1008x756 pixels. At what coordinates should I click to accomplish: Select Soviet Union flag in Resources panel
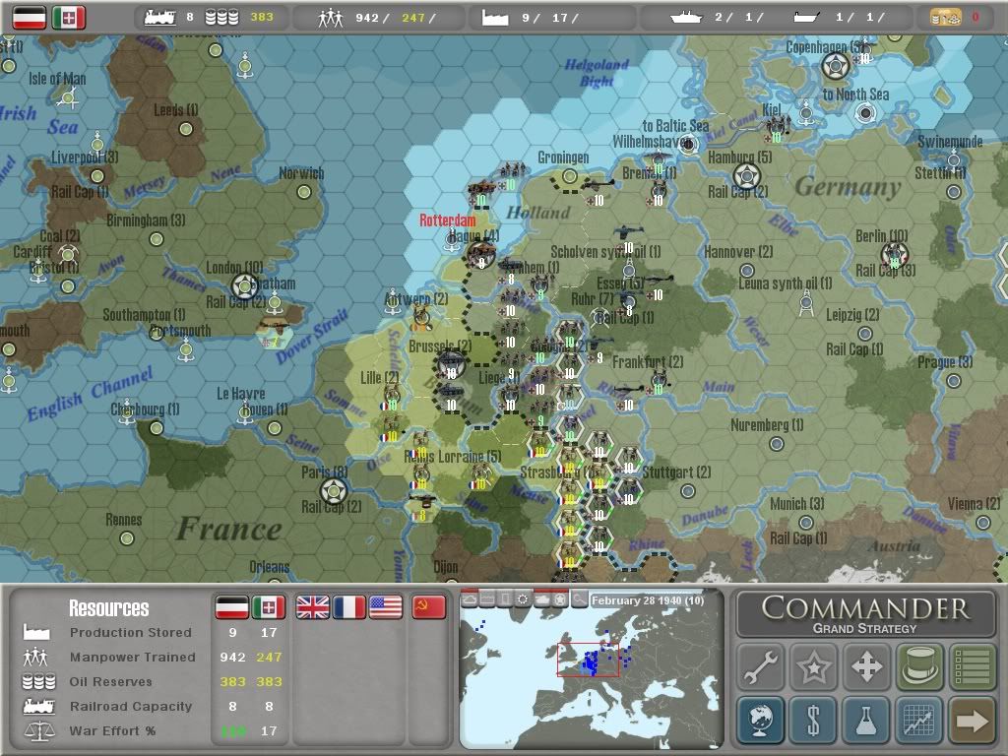point(429,606)
